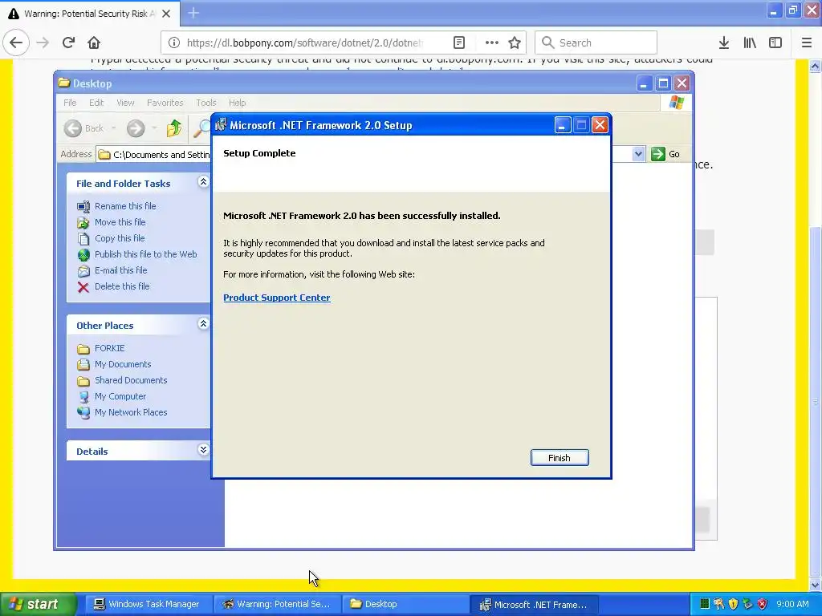Switch to Desktop taskbar item

pos(404,604)
